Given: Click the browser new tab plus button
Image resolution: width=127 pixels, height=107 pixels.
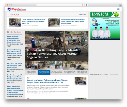Looking at the screenshot, I should tap(120, 6).
